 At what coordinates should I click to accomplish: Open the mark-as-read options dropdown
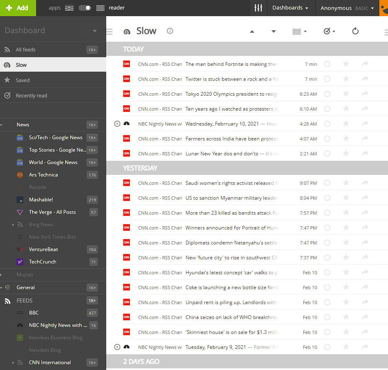[329, 31]
